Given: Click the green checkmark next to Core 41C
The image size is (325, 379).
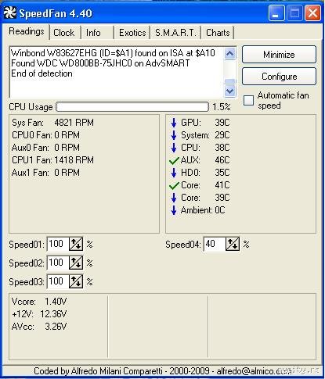Looking at the screenshot, I should (174, 185).
